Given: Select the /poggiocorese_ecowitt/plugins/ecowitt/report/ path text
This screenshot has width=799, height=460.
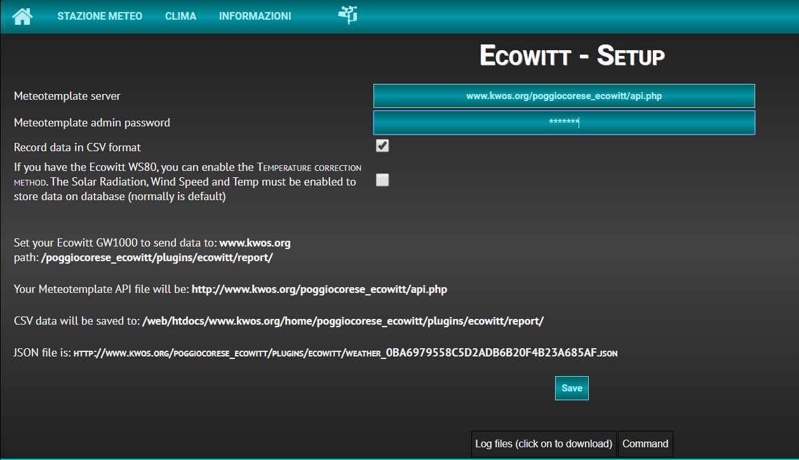Looking at the screenshot, I should point(157,259).
